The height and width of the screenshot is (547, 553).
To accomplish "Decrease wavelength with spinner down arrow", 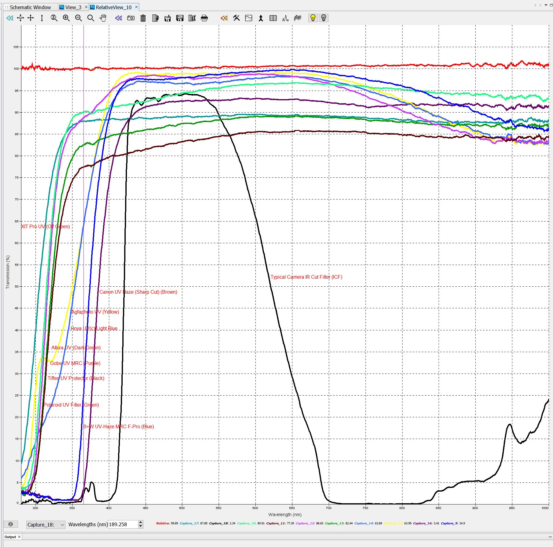I will [x=141, y=527].
